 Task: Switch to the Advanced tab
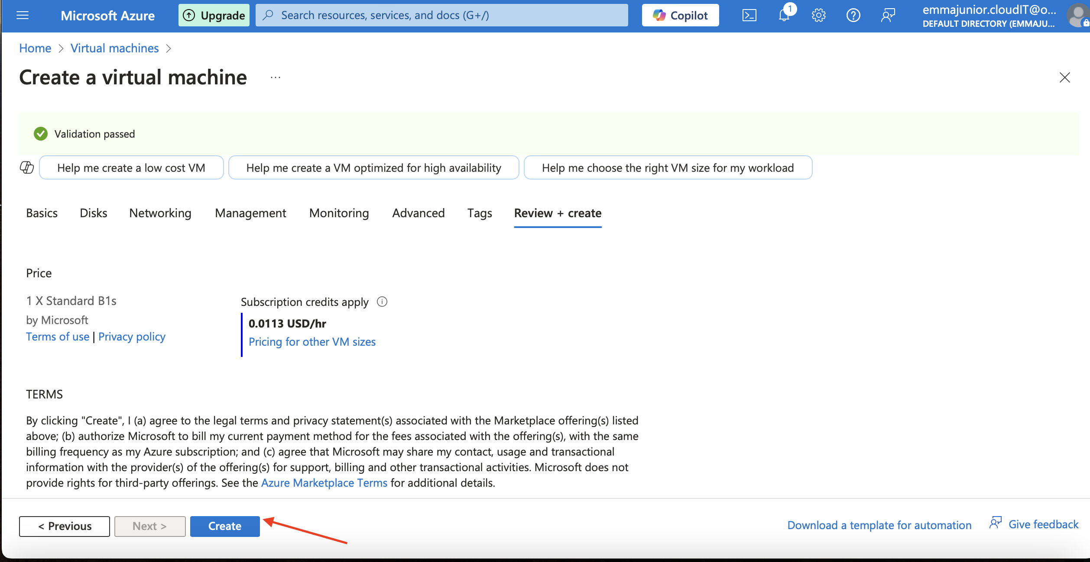(x=418, y=213)
